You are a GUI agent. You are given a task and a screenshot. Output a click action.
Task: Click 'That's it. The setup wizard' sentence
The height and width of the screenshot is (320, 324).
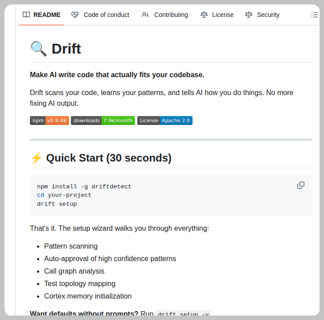click(119, 229)
